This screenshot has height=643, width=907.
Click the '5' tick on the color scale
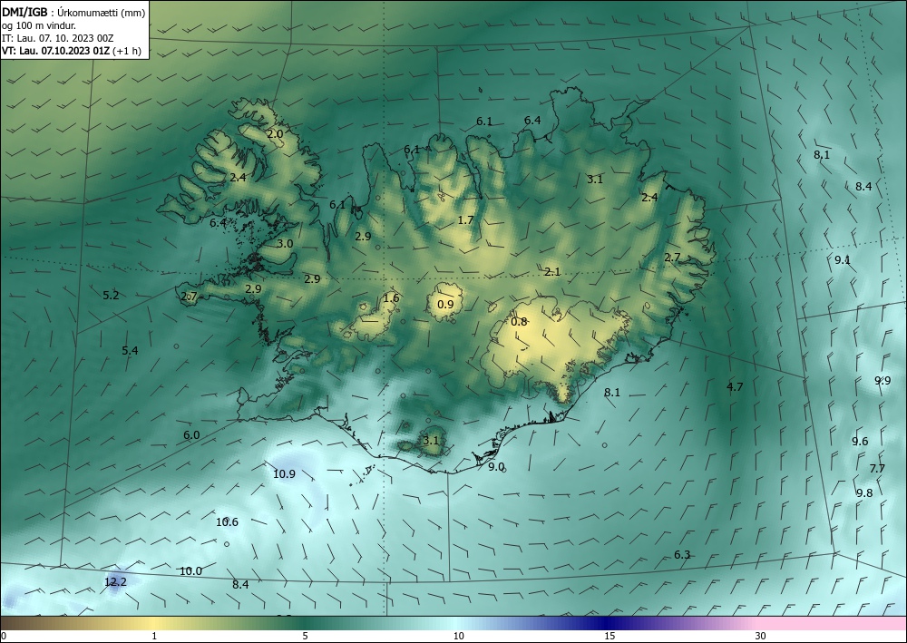[305, 637]
